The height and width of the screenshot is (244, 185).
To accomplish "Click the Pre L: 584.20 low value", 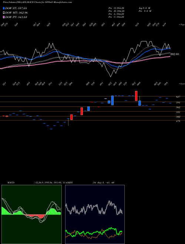I will click(x=116, y=14).
